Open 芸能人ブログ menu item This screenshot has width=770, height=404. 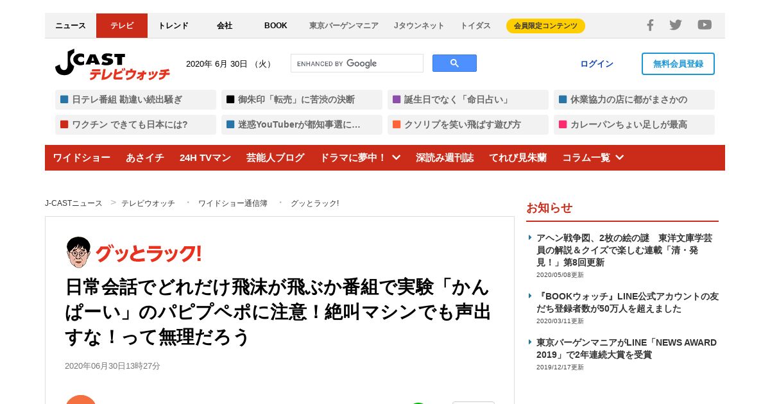click(275, 158)
